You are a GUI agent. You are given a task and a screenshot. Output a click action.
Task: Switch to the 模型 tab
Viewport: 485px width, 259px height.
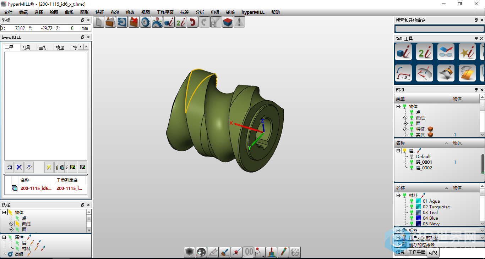coord(60,47)
